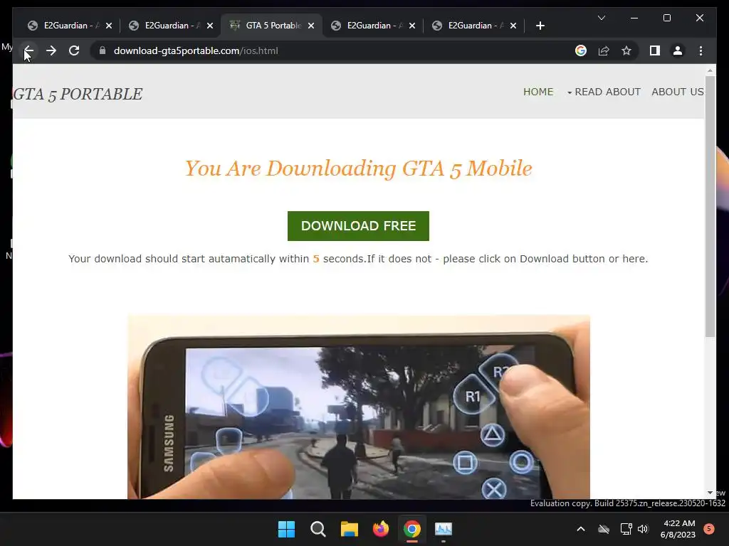The image size is (729, 546).
Task: Bookmark this page with the star icon
Action: click(x=626, y=50)
